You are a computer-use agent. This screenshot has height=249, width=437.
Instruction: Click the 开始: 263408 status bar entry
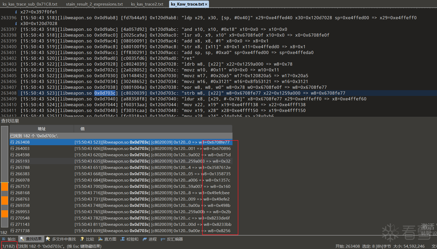(x=348, y=246)
